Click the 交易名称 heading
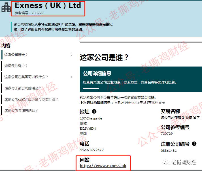Screen dimensions: 202x171 (x=170, y=111)
